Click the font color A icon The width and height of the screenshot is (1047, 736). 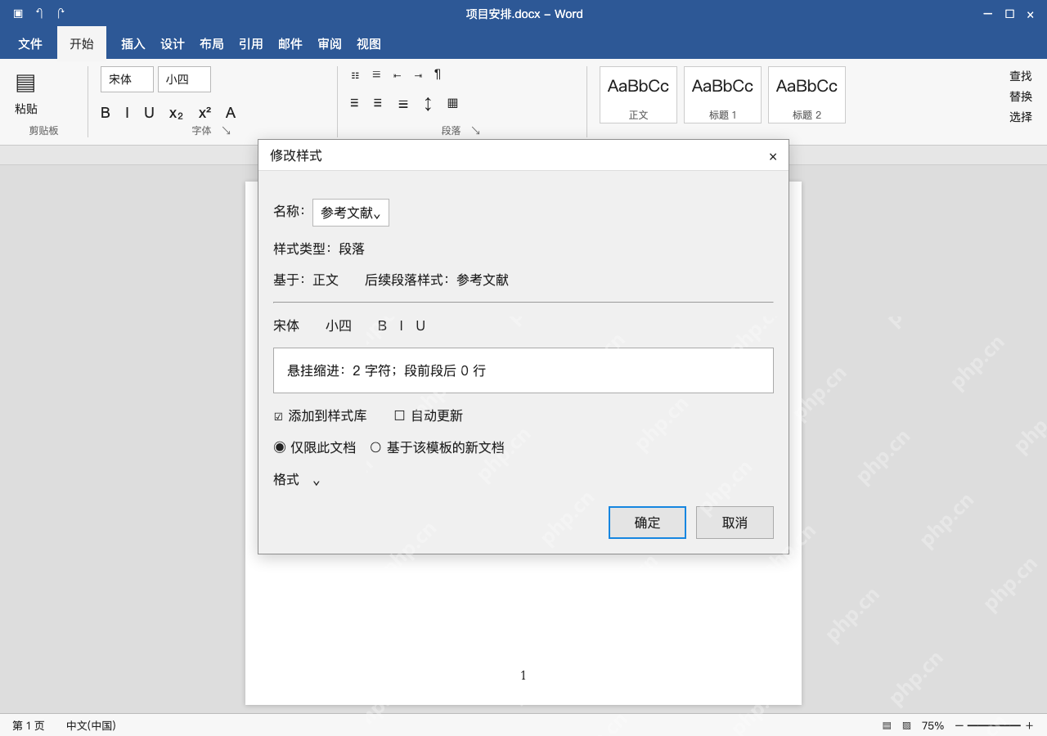click(231, 113)
